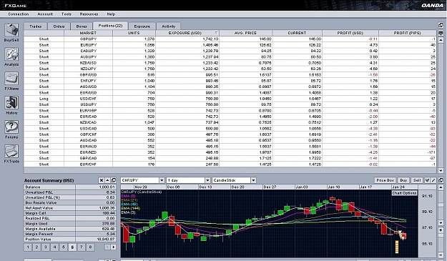Image resolution: width=447 pixels, height=261 pixels.
Task: Select the chart draw line tool
Action: pyautogui.click(x=433, y=180)
